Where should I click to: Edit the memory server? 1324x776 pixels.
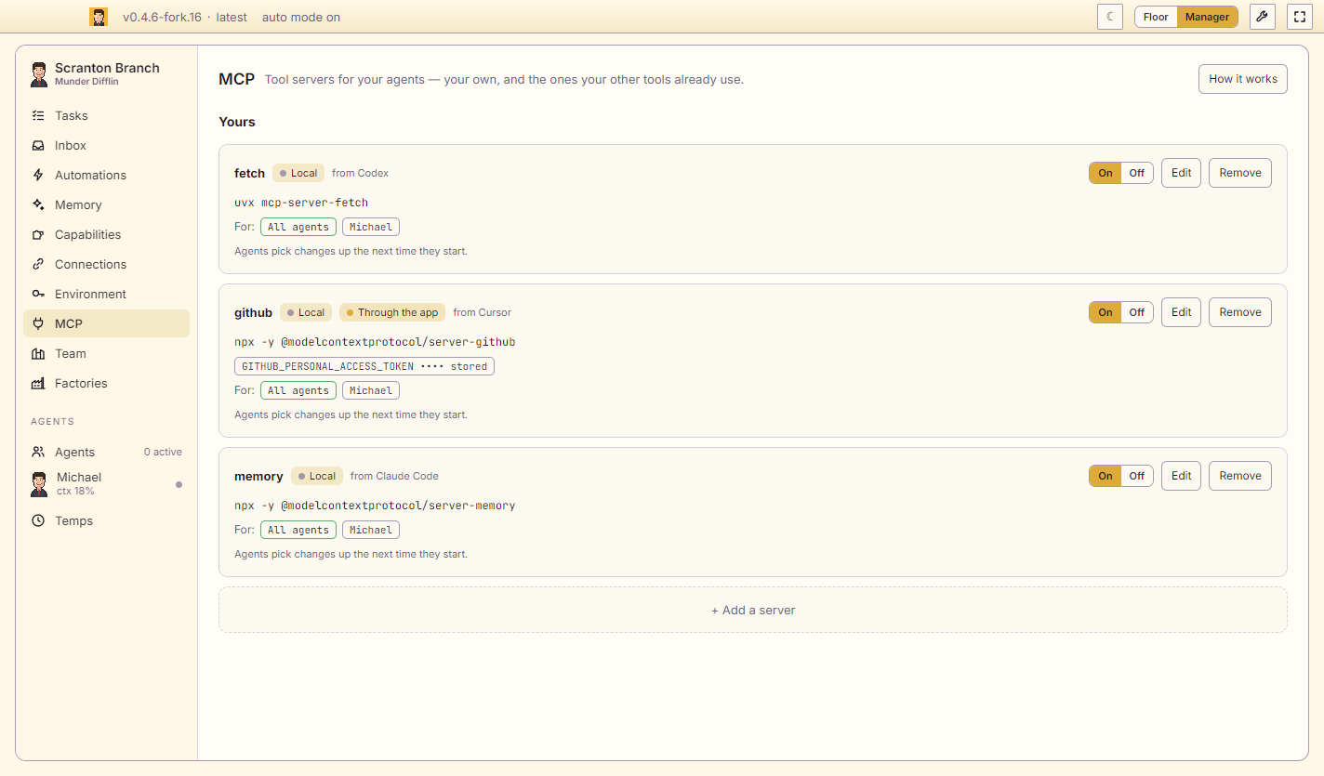(x=1182, y=476)
